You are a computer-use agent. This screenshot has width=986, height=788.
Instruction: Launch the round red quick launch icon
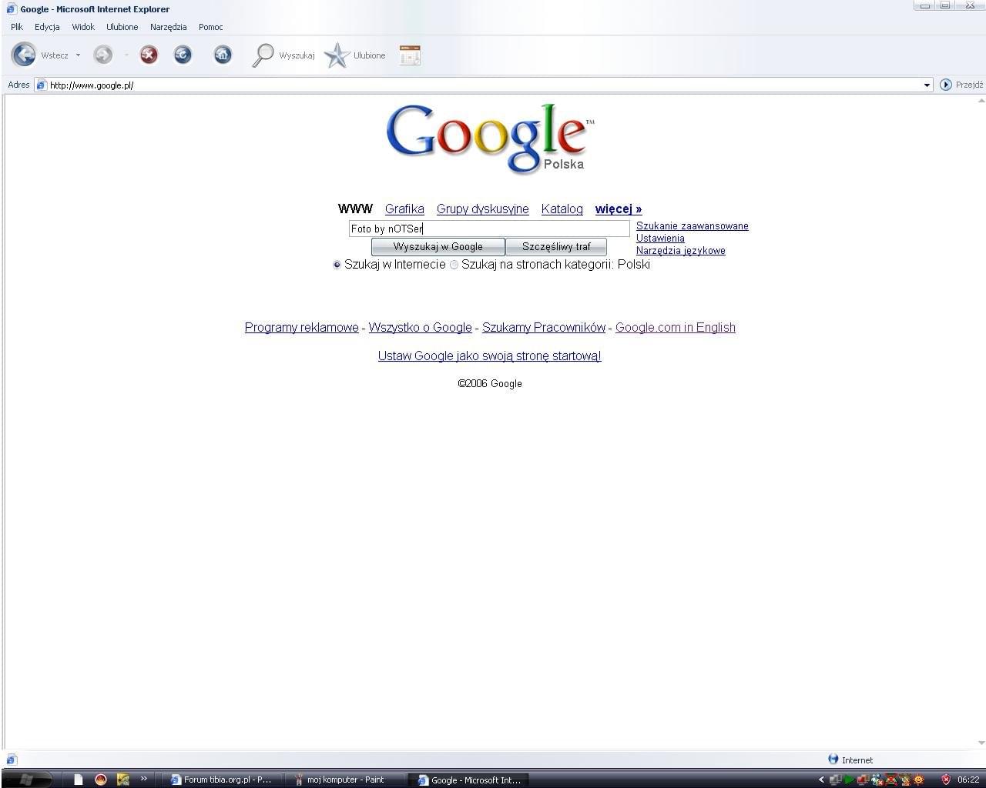[x=100, y=780]
